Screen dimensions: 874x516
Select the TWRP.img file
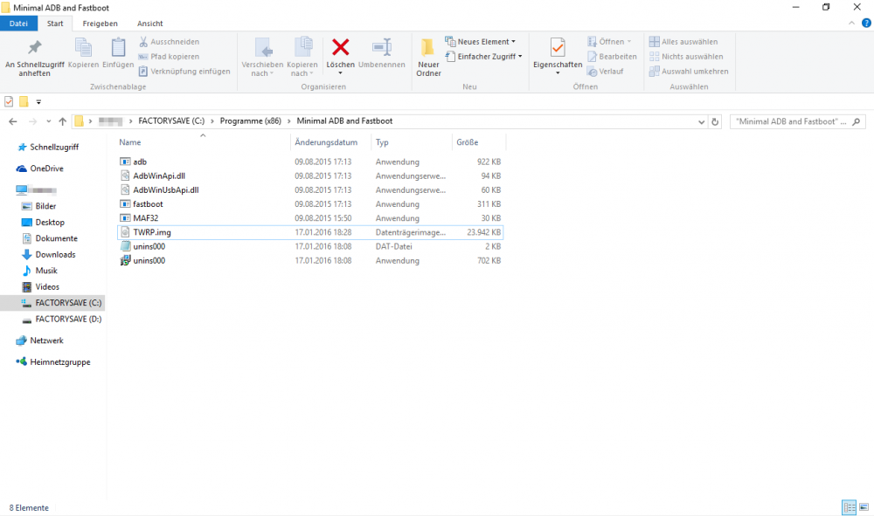[x=145, y=232]
